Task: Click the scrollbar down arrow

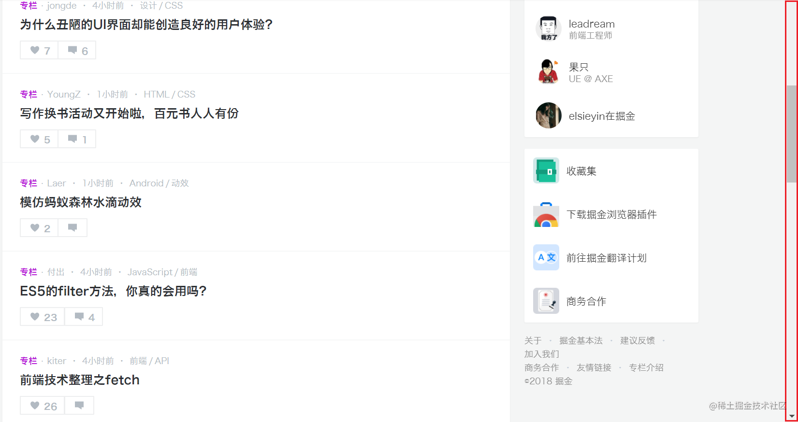Action: (792, 416)
